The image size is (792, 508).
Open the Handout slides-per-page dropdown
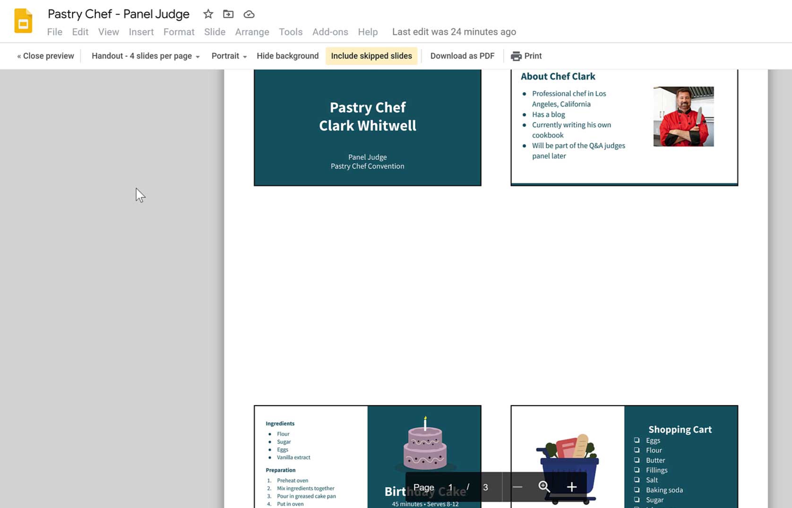click(145, 55)
